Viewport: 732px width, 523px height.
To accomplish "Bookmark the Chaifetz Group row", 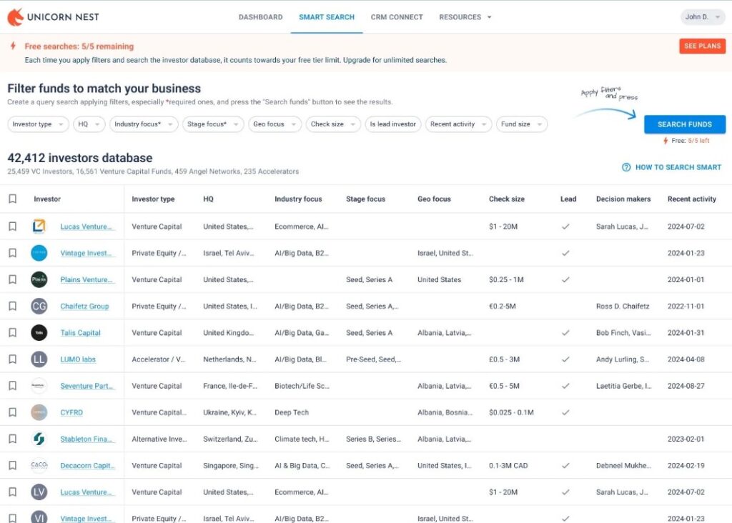I will click(x=13, y=306).
